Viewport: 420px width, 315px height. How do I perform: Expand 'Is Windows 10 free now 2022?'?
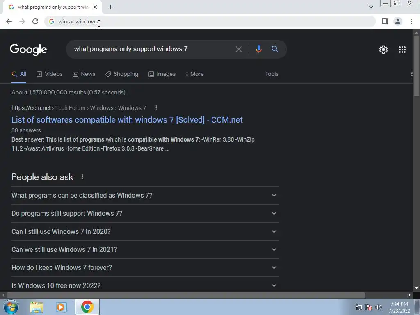pos(145,285)
